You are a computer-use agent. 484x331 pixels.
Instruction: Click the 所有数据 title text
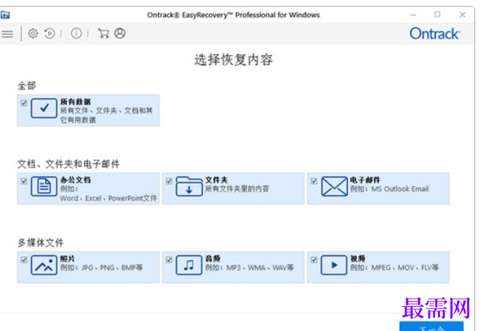pyautogui.click(x=75, y=102)
